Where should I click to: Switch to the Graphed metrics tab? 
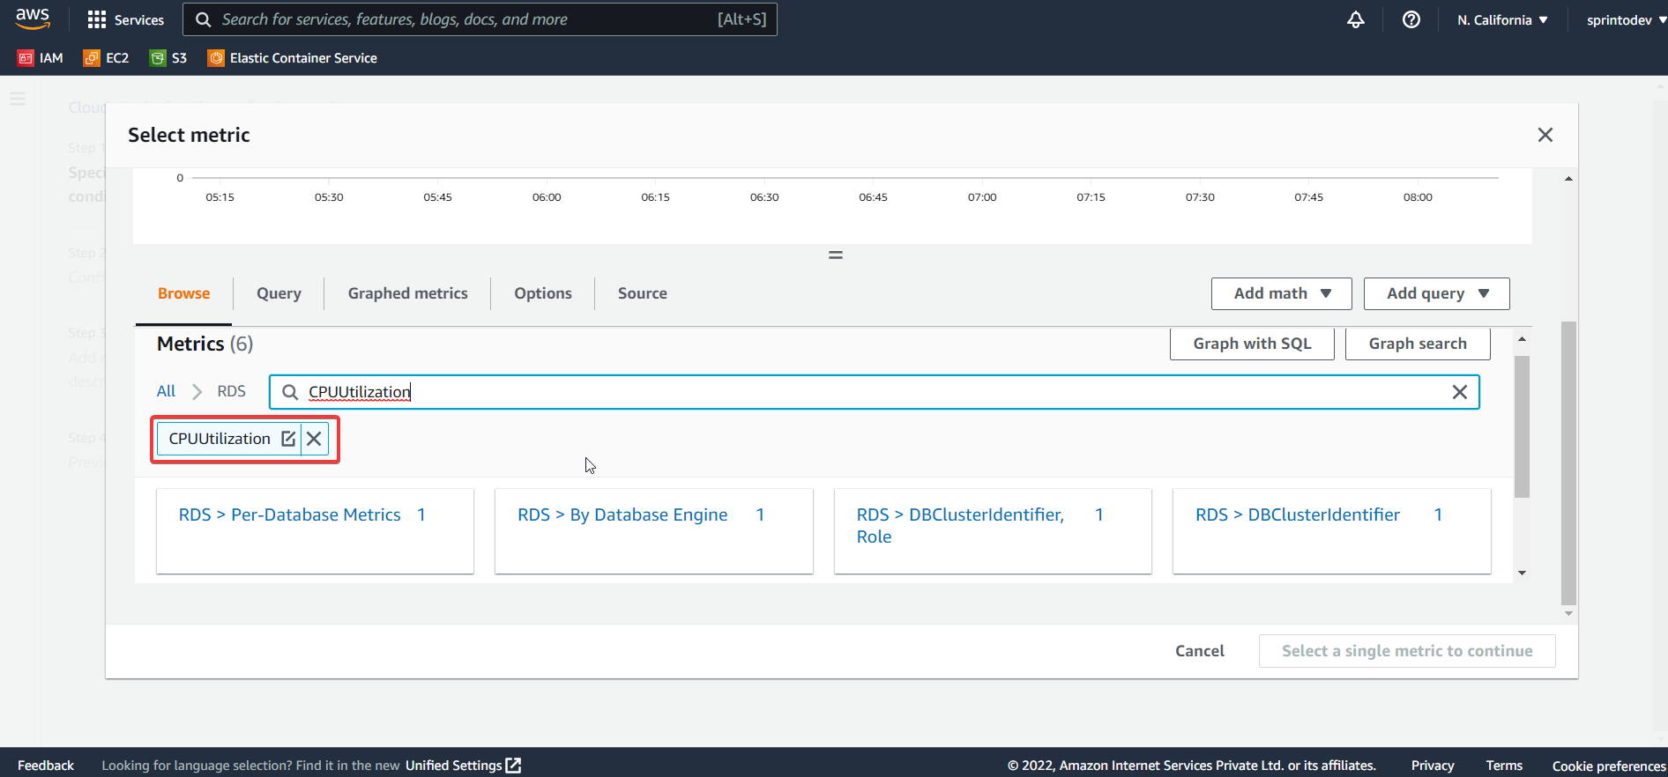click(x=408, y=293)
